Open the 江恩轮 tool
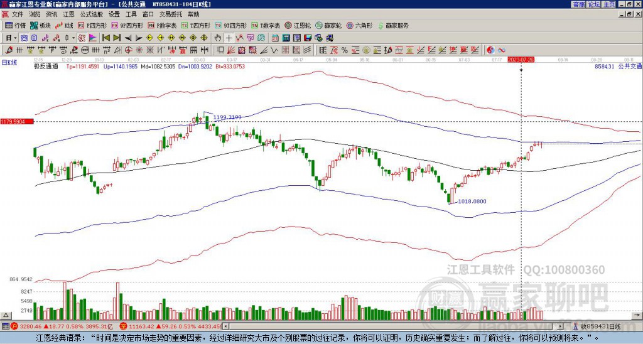 click(x=298, y=25)
